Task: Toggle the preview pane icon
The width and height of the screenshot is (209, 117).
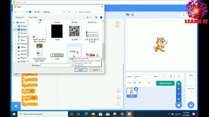Action: (x=96, y=17)
